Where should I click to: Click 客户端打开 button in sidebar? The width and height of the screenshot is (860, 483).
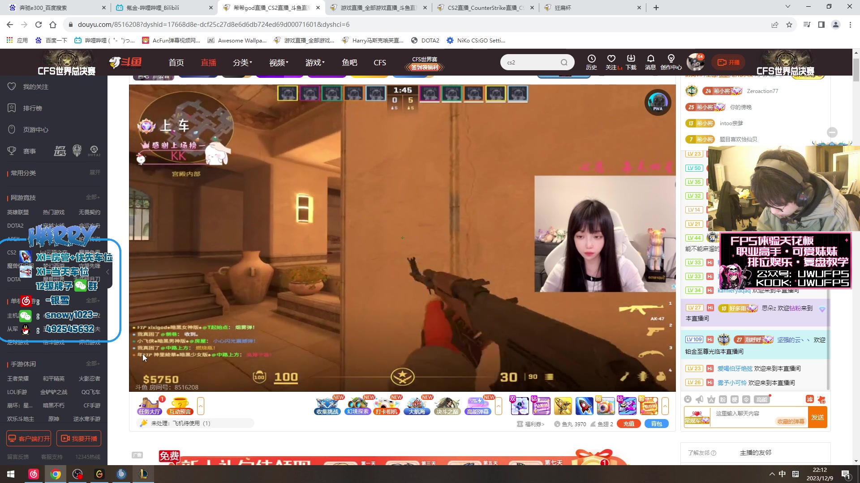tap(29, 439)
